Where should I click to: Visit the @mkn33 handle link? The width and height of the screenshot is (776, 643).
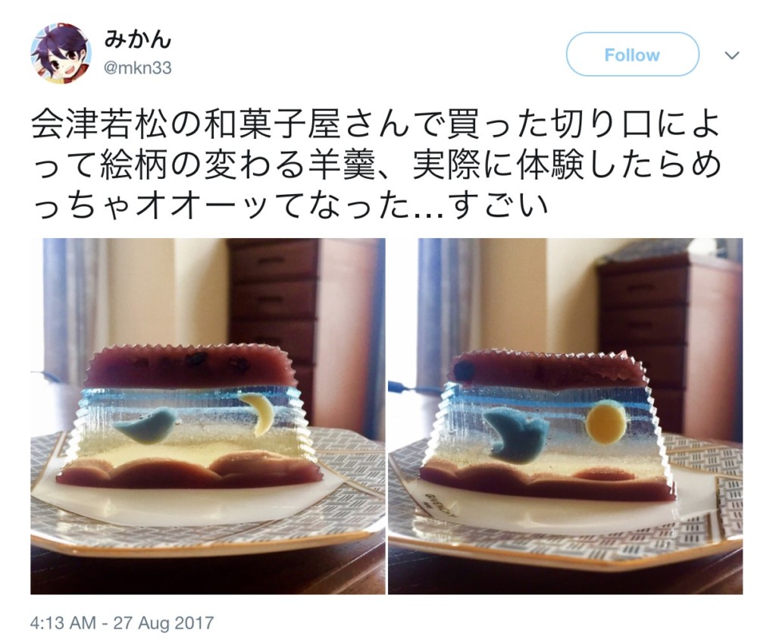[137, 67]
